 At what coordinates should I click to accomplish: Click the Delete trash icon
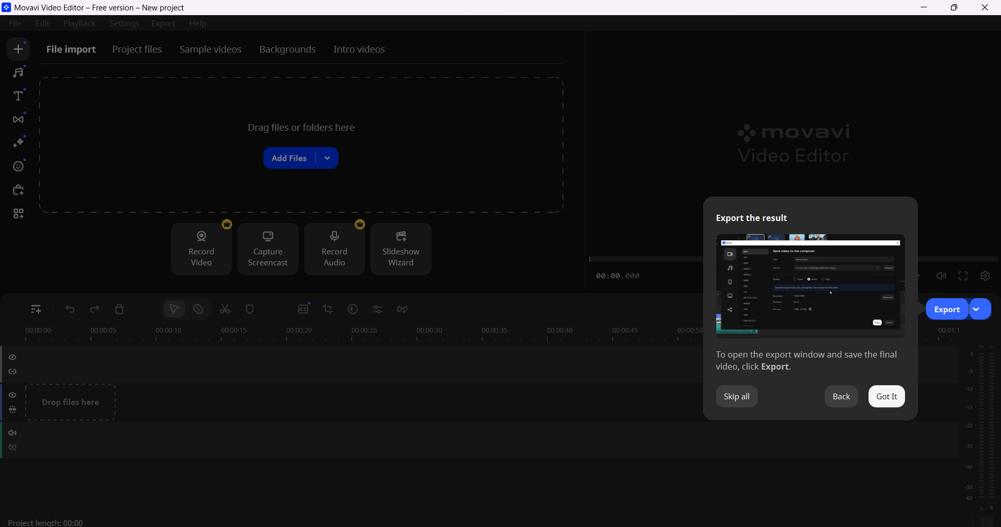click(119, 310)
